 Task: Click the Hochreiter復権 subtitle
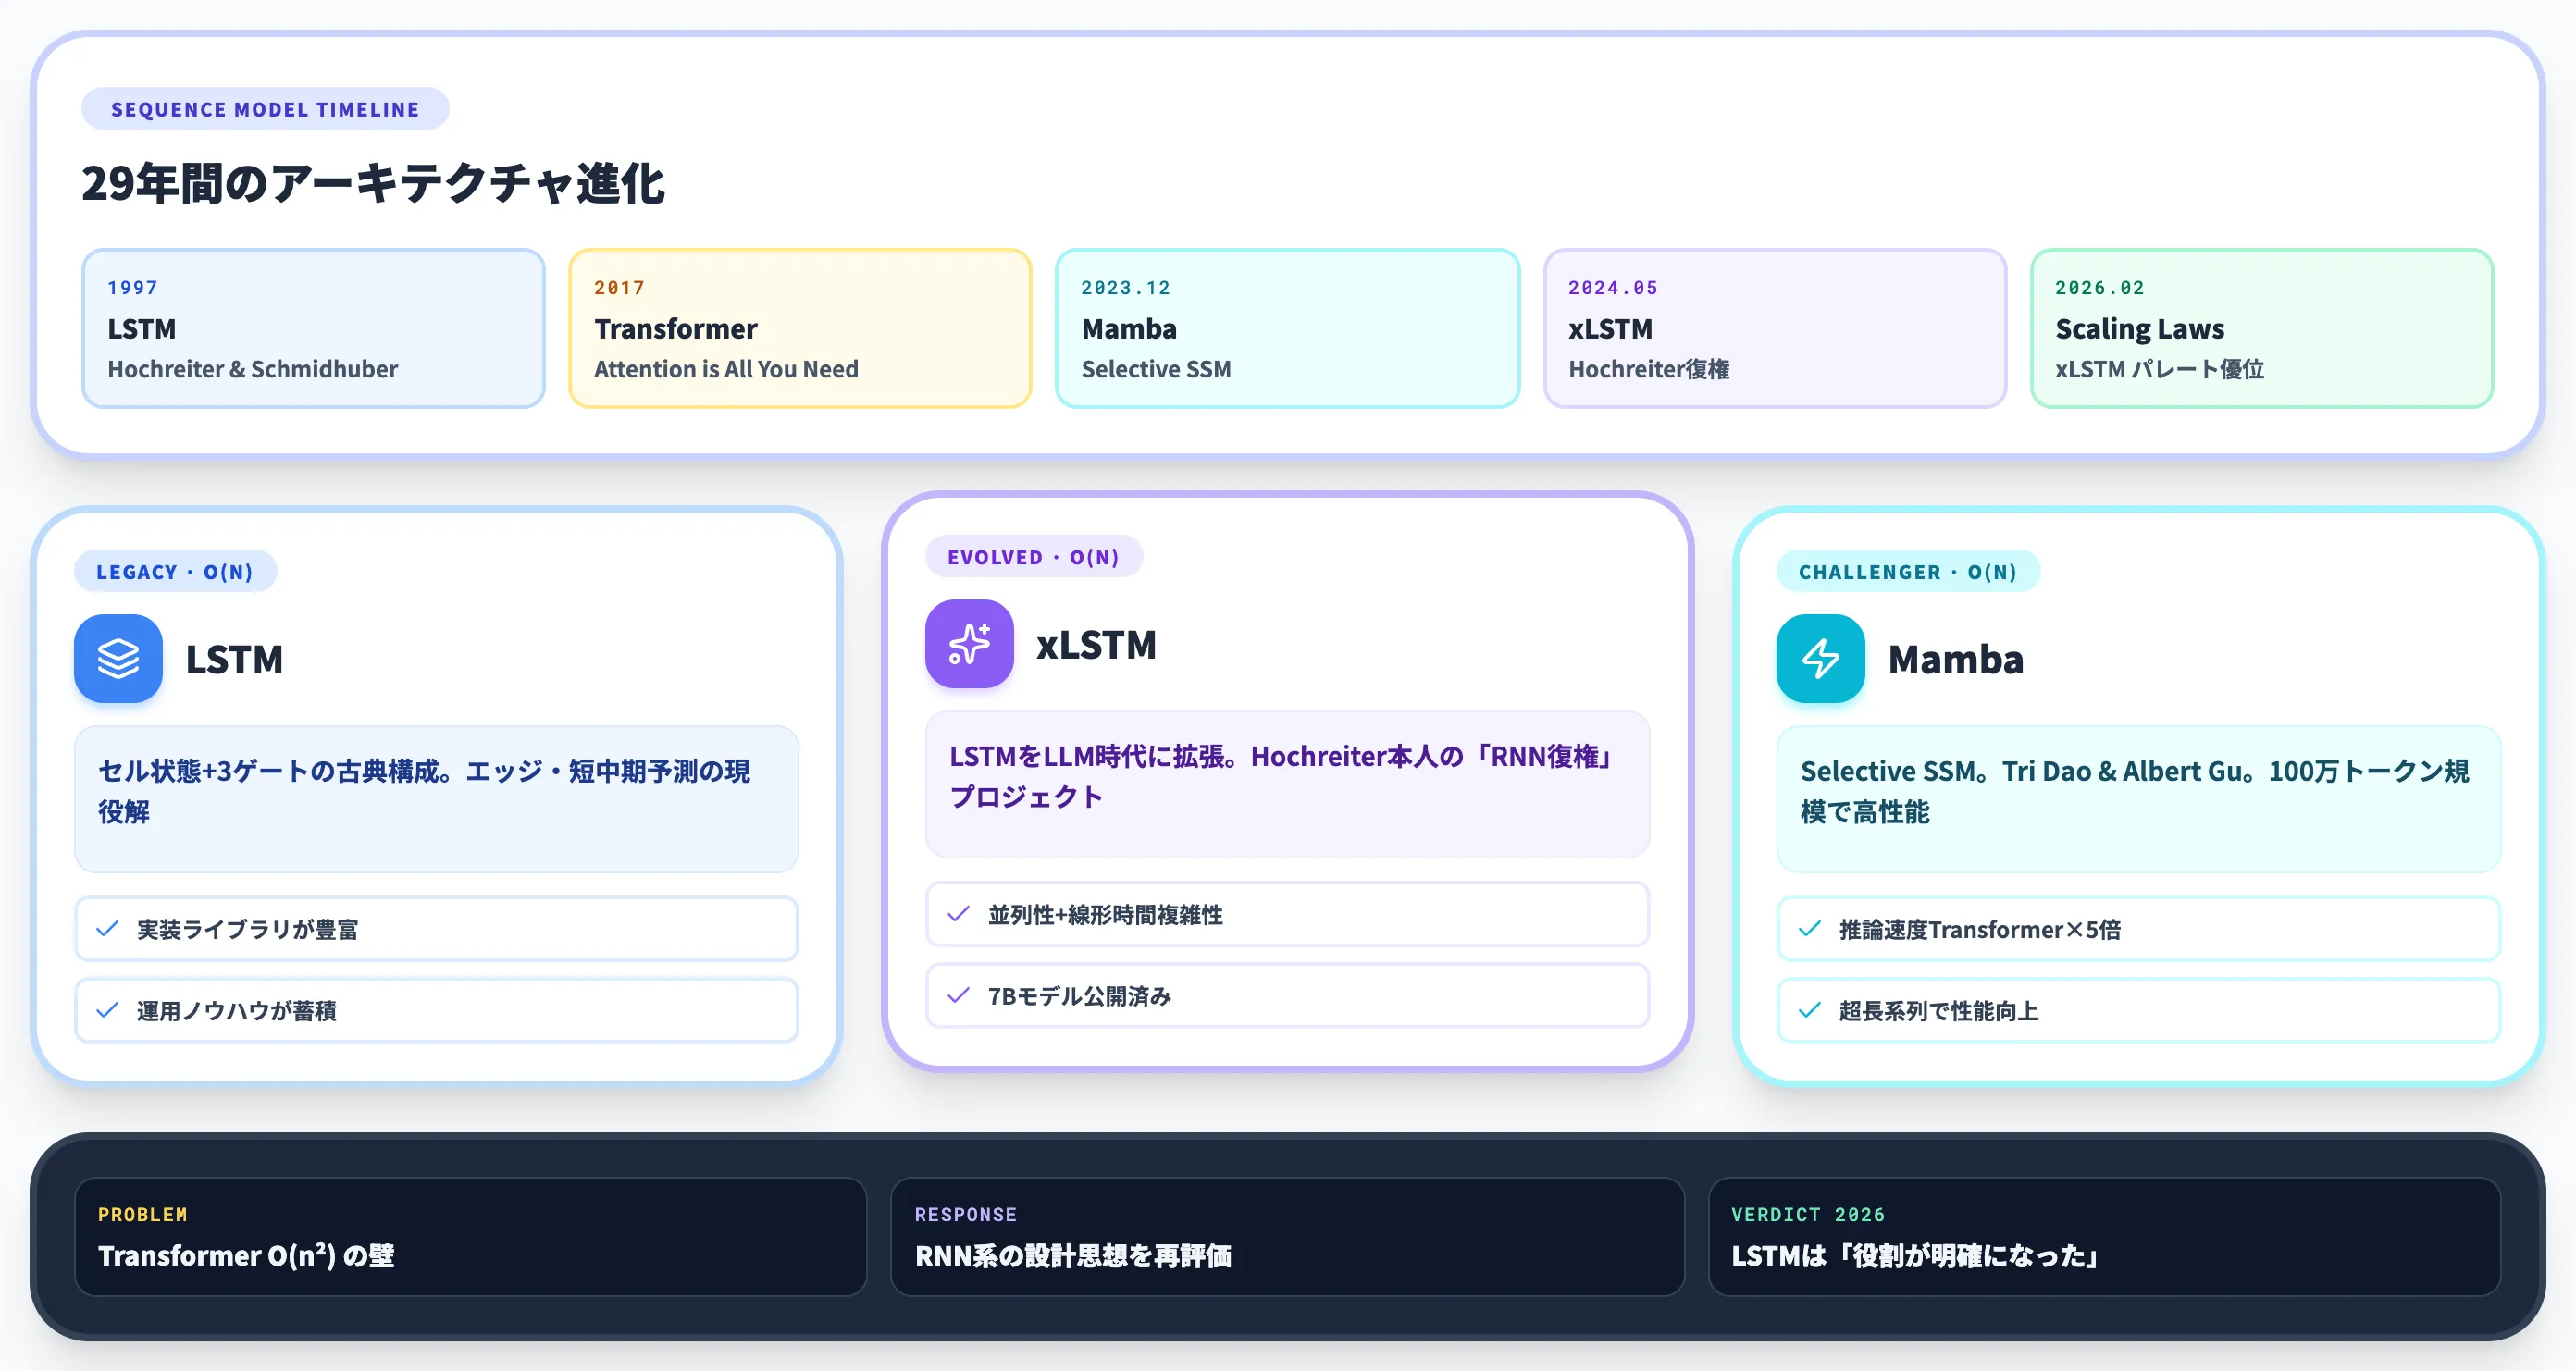1649,369
